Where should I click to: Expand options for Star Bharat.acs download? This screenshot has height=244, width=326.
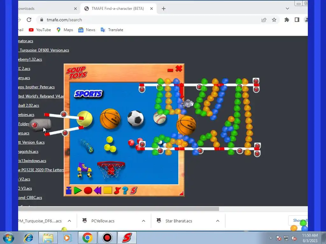point(218,221)
